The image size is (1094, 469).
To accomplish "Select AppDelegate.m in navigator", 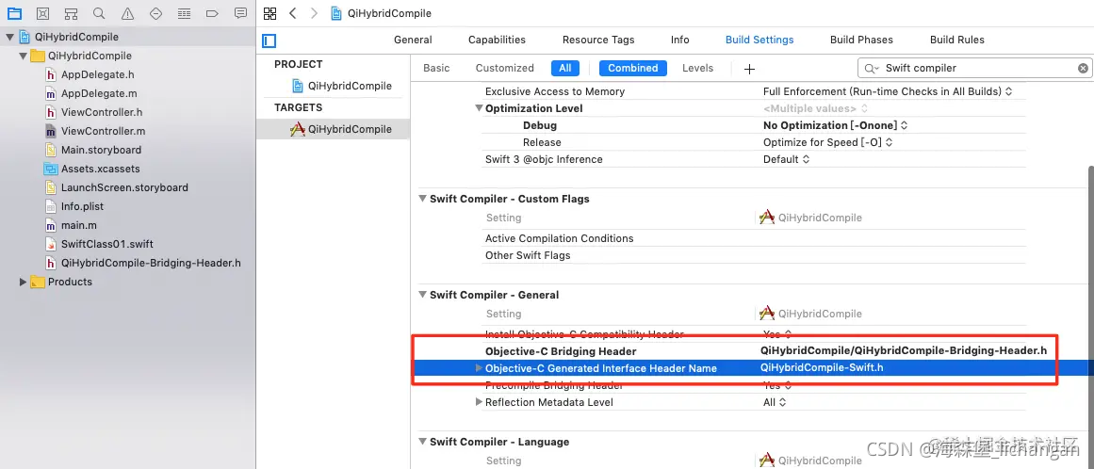I will tap(98, 93).
